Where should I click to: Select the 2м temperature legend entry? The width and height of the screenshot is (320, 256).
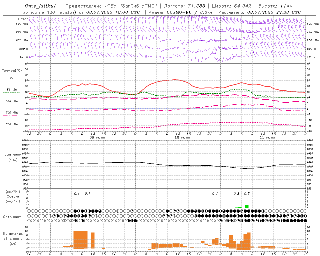point(12,78)
